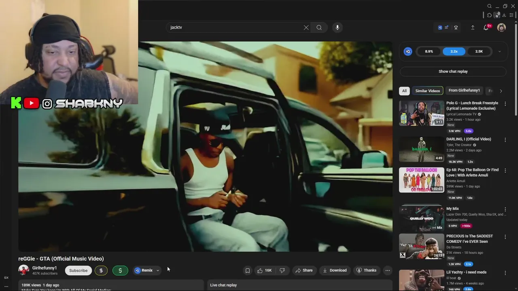Viewport: 518px width, 291px height.
Task: Open Girlhefunny1 channel avatar
Action: pos(23,270)
